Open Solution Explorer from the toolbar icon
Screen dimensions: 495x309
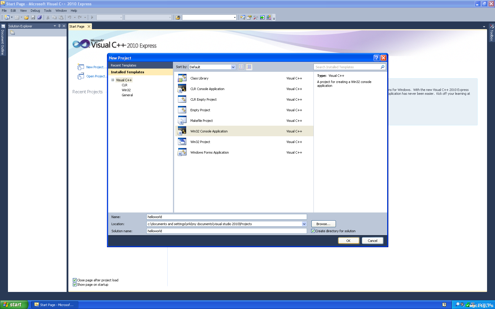click(242, 17)
